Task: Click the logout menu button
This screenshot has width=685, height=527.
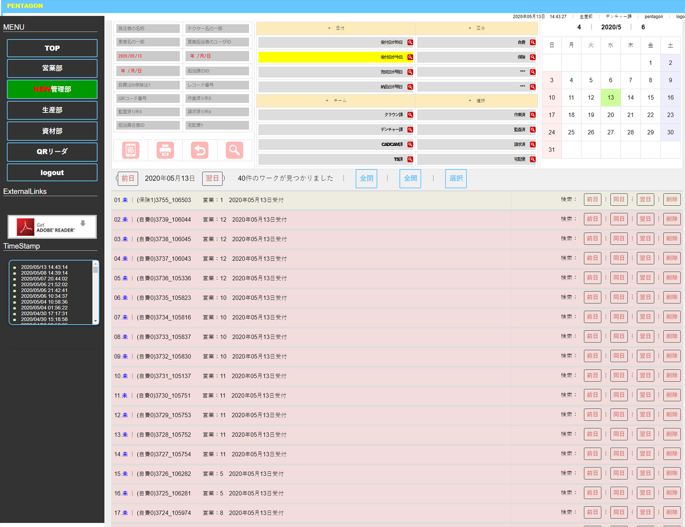Action: 52,172
